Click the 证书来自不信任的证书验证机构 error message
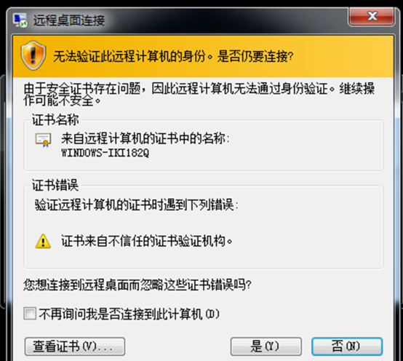 point(147,241)
